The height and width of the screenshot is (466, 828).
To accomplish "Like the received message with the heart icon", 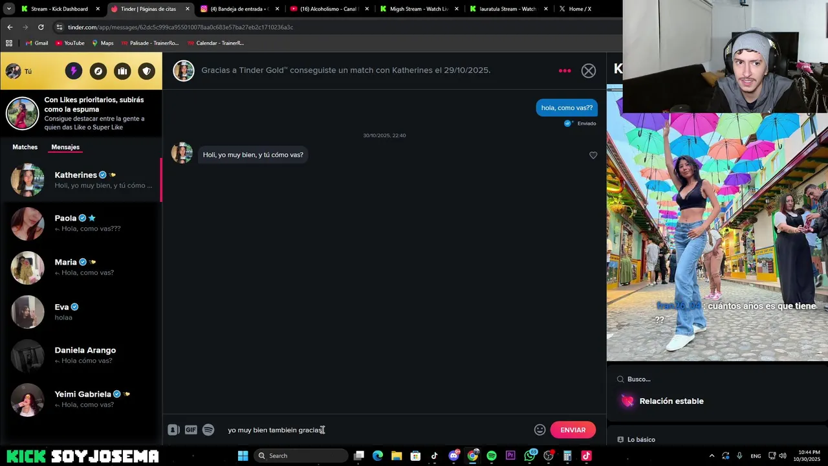I will click(x=593, y=155).
